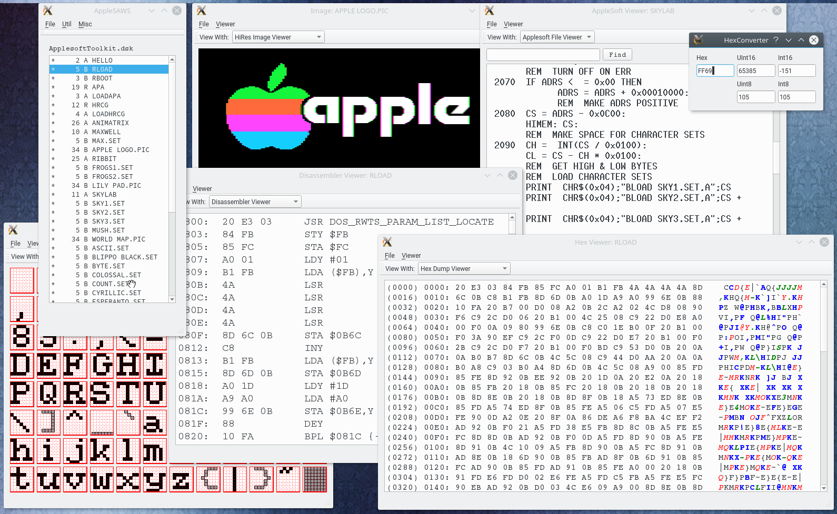
Task: Select the MAXWELL file entry
Action: point(109,132)
